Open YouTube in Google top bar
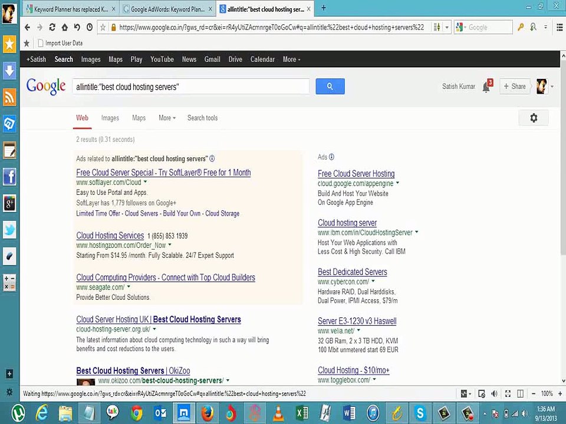 point(162,59)
